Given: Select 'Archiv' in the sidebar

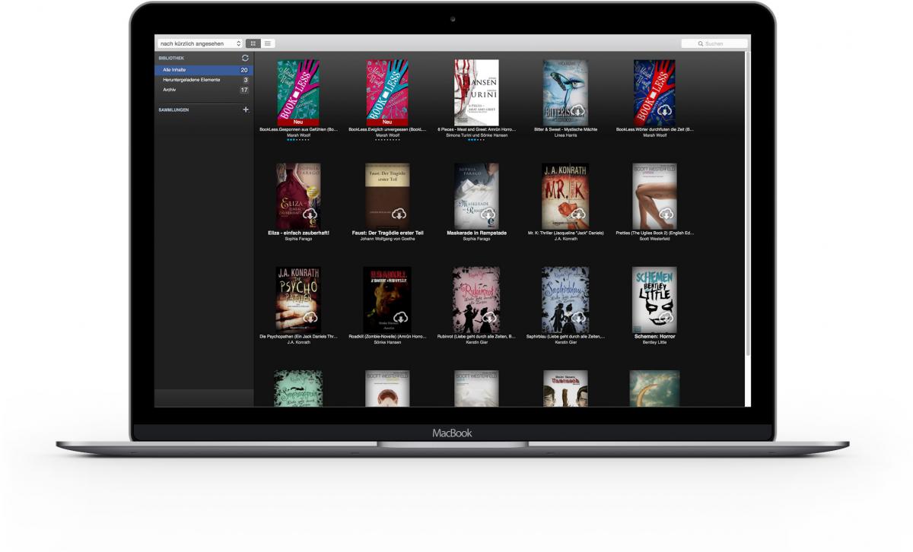Looking at the screenshot, I should [x=204, y=90].
